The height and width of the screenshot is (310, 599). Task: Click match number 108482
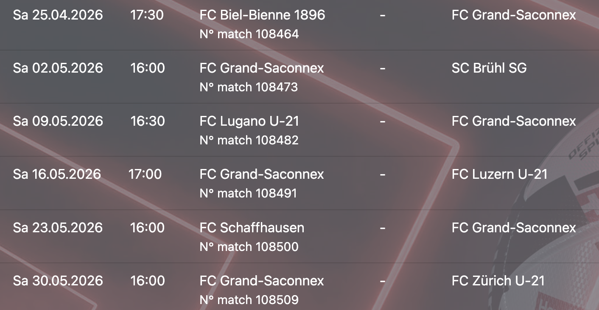[249, 140]
